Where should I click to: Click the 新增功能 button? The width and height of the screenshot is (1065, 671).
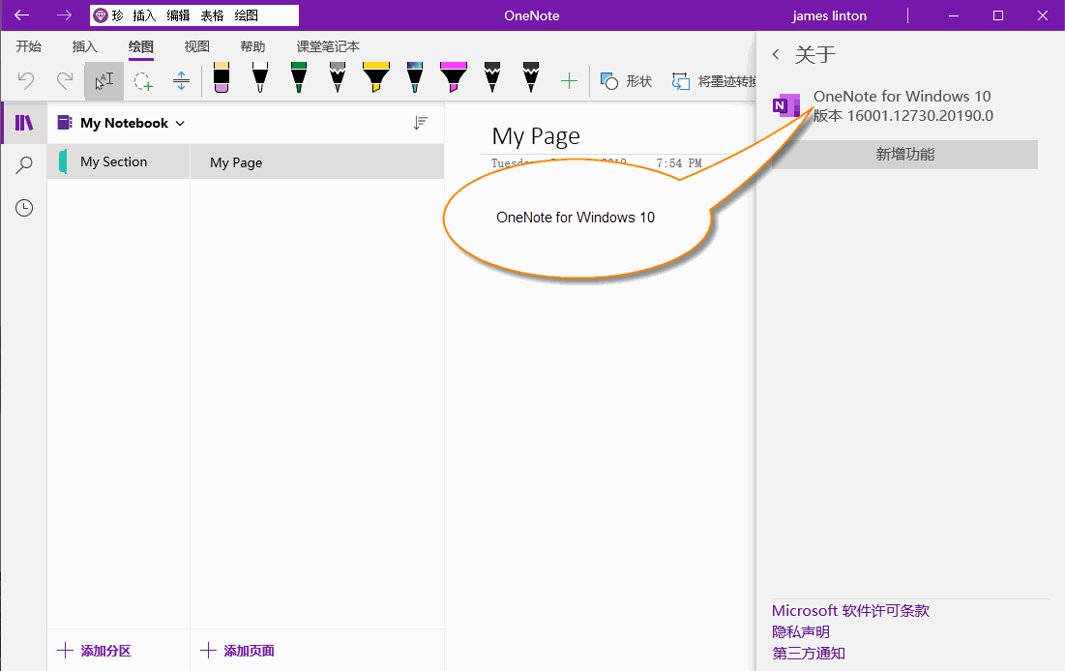(x=904, y=154)
